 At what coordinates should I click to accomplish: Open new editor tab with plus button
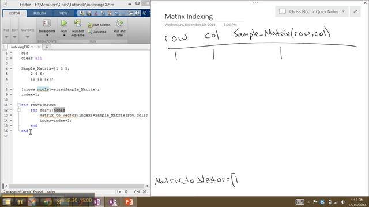tap(47, 47)
